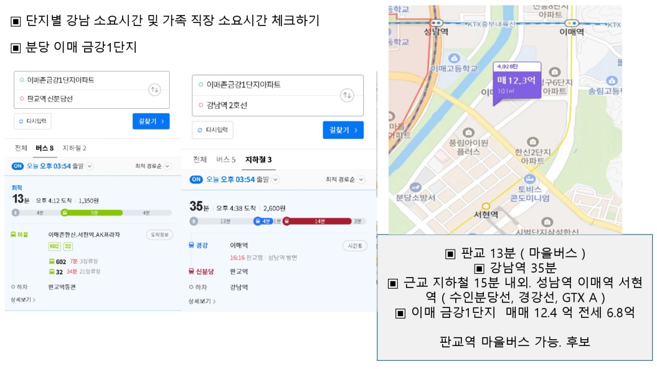The height and width of the screenshot is (369, 657).
Task: Click the 매 12.3억 price marker on map
Action: [x=517, y=83]
